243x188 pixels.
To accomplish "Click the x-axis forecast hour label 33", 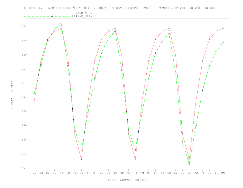I will pos(108,173).
